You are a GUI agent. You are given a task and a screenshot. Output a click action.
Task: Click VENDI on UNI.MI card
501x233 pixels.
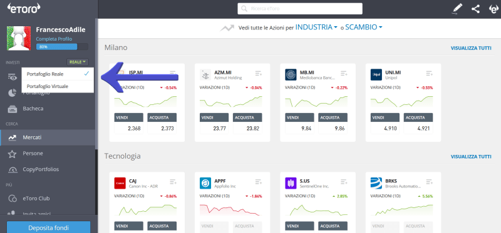pos(385,117)
